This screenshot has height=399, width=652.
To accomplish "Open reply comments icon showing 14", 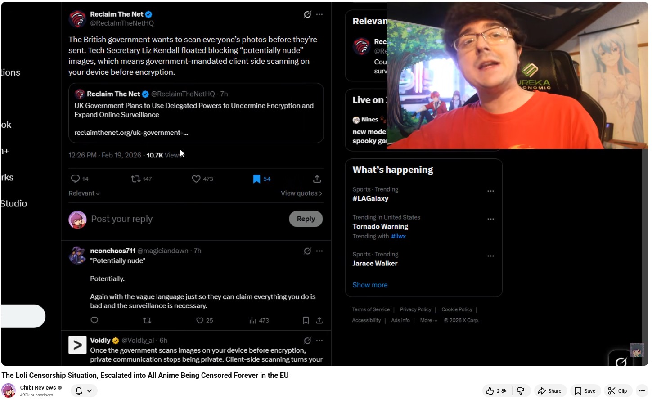I will coord(76,179).
